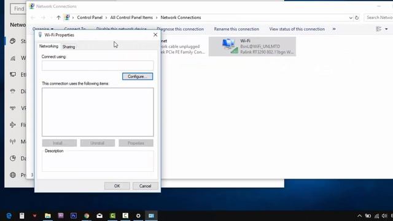This screenshot has height=221, width=393.
Task: Show hidden system tray icons
Action: click(359, 215)
